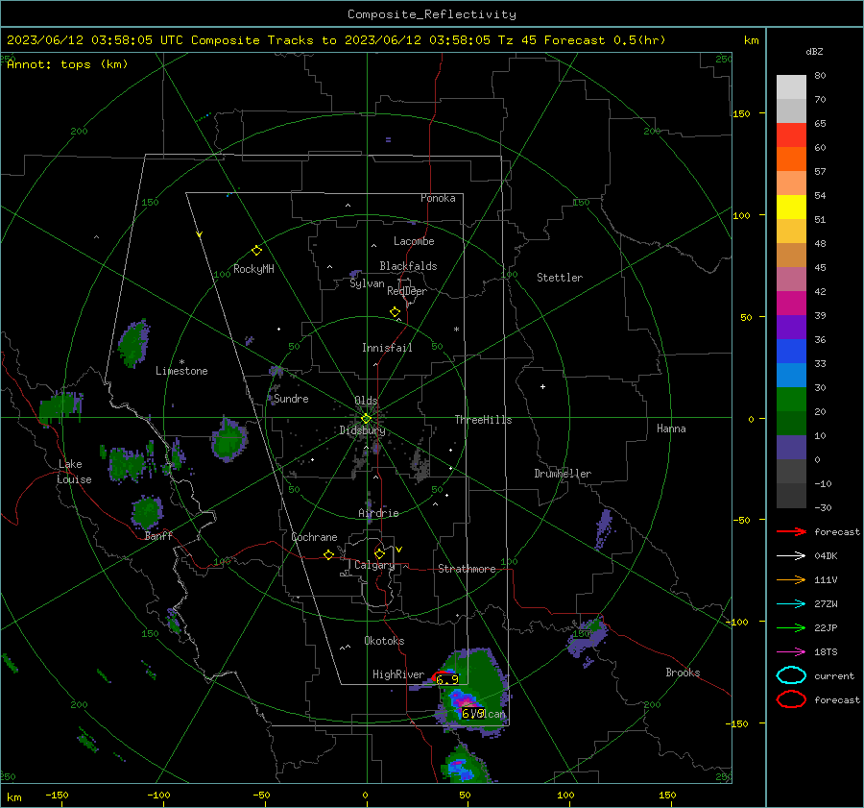The image size is (864, 808).
Task: Click the 'Ponoka' city label
Action: click(438, 199)
